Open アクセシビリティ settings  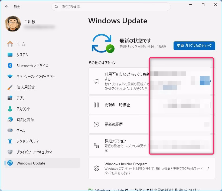pyautogui.click(x=43, y=141)
